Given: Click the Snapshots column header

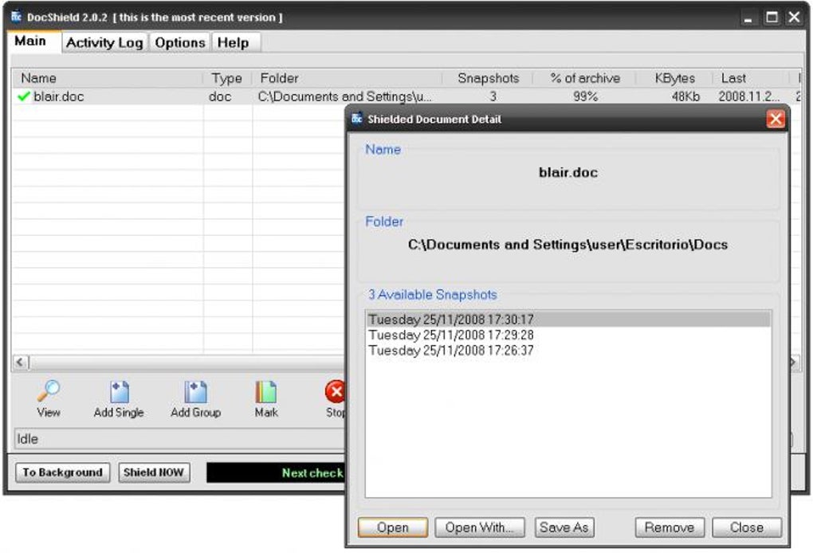Looking at the screenshot, I should [489, 78].
